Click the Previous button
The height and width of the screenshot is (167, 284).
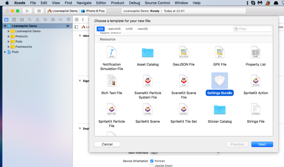point(237,144)
